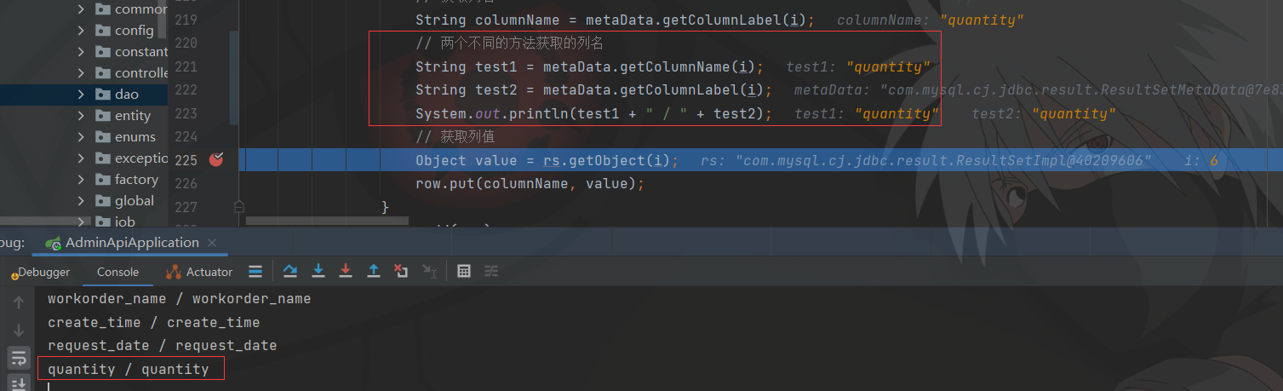Expand the global folder chevron
This screenshot has width=1283, height=391.
(x=81, y=201)
